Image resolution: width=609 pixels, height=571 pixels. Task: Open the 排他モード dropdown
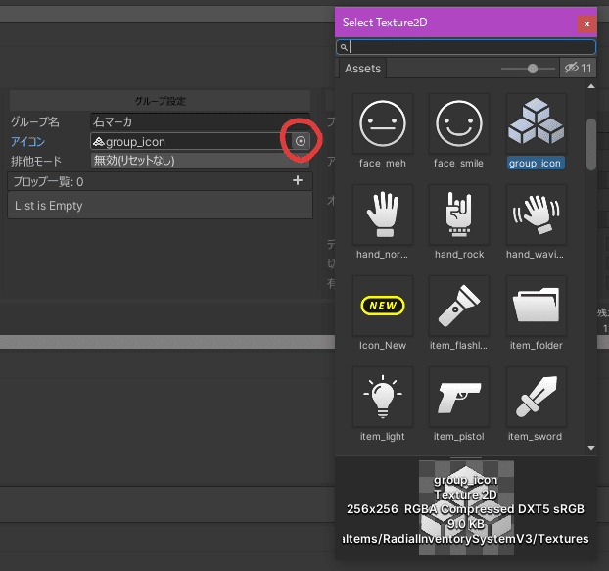200,161
